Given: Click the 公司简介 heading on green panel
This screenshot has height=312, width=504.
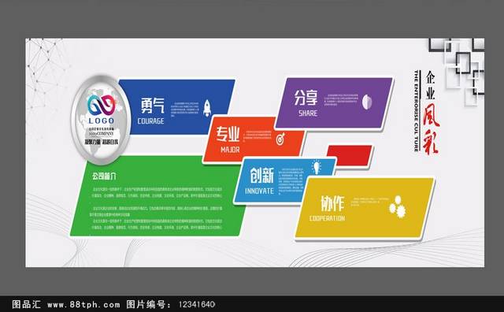Looking at the screenshot, I should [104, 176].
